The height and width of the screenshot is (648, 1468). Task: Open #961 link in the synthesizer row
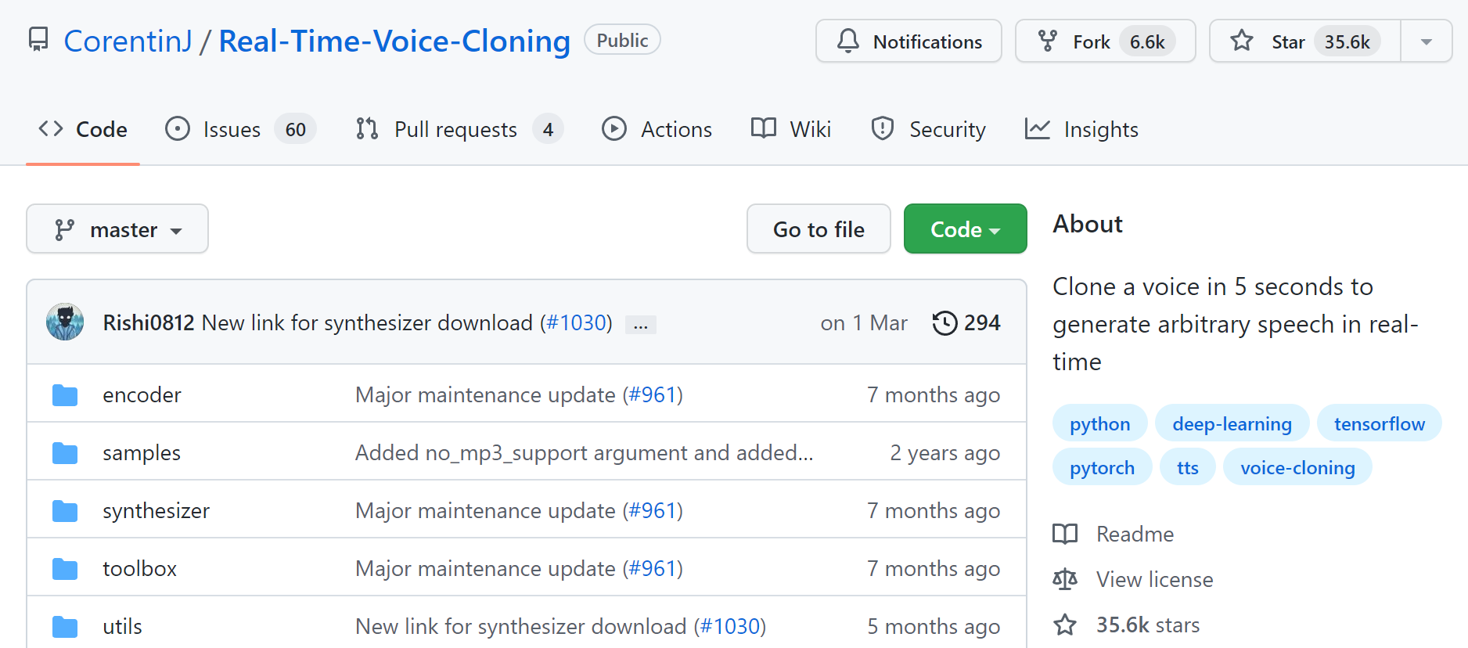click(x=653, y=511)
